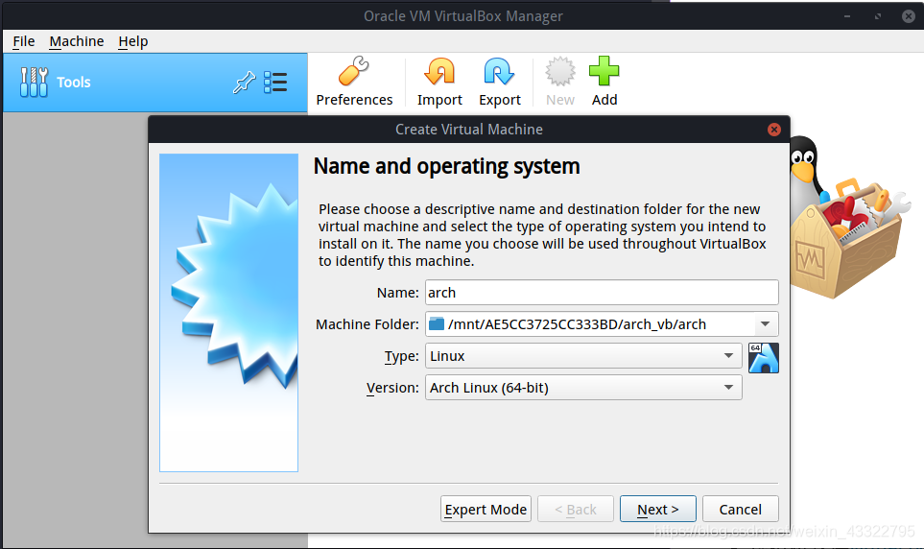Screen dimensions: 924x549
Task: Select the Tools item in sidebar
Action: coord(155,83)
